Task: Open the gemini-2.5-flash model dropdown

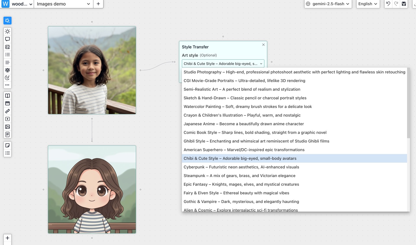Action: [x=328, y=4]
